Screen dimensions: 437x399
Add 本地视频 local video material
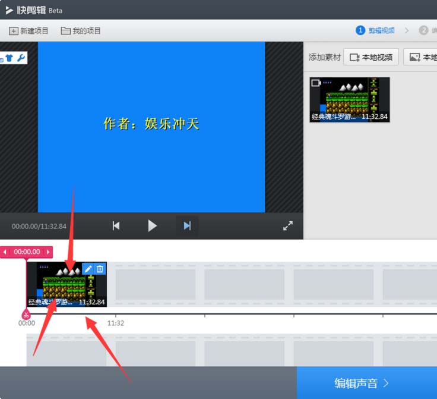371,57
